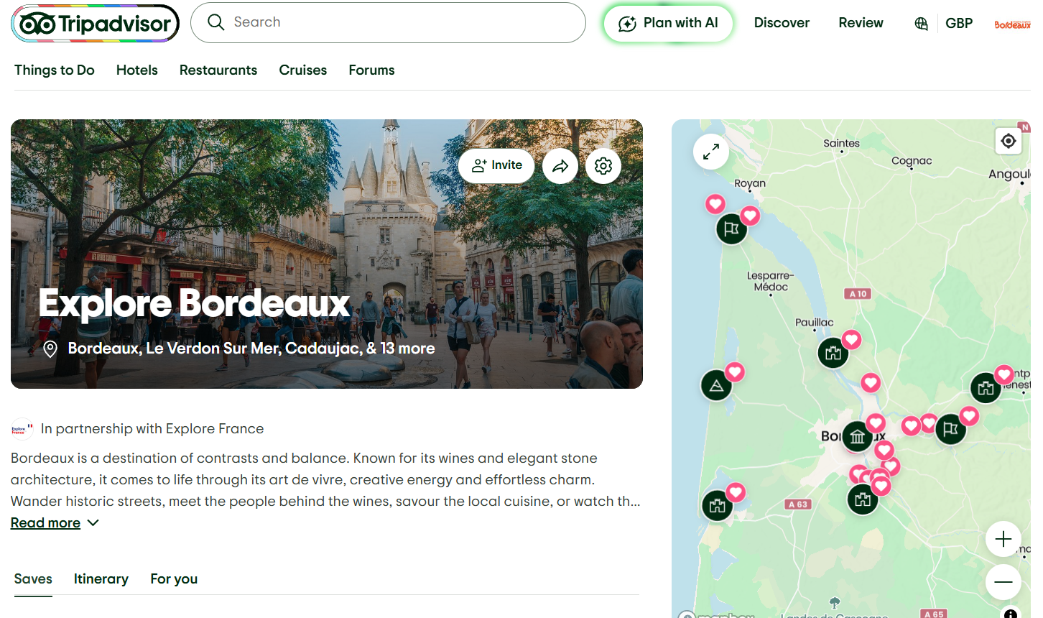Click the Explore France partner logo
The height and width of the screenshot is (618, 1043).
coord(22,429)
